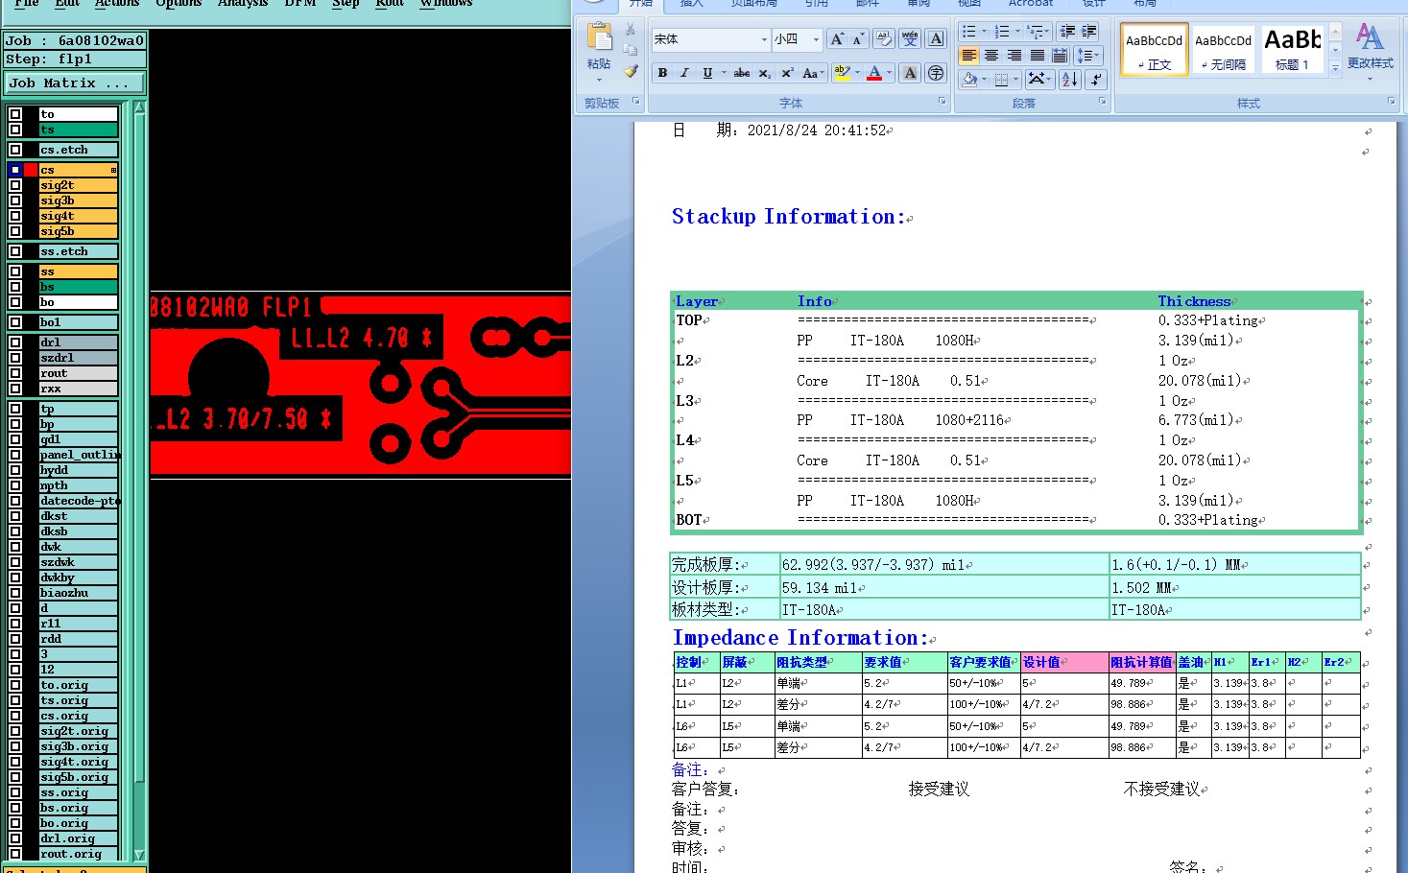Toggle checkbox for layer 'bo1'
Viewport: 1408px width, 873px height.
(x=15, y=322)
